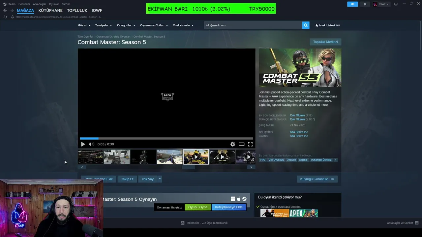The width and height of the screenshot is (422, 237).
Task: Reload the store page
Action: [5, 17]
